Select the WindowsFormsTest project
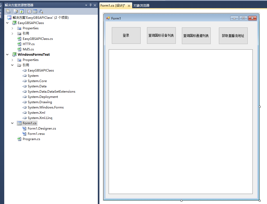 (x=34, y=55)
